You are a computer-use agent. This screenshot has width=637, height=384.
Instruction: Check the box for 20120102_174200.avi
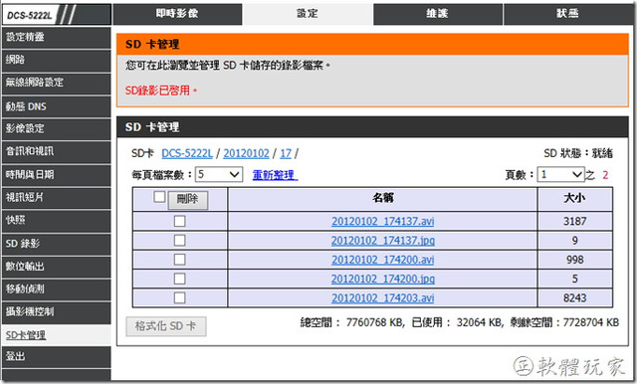point(179,260)
